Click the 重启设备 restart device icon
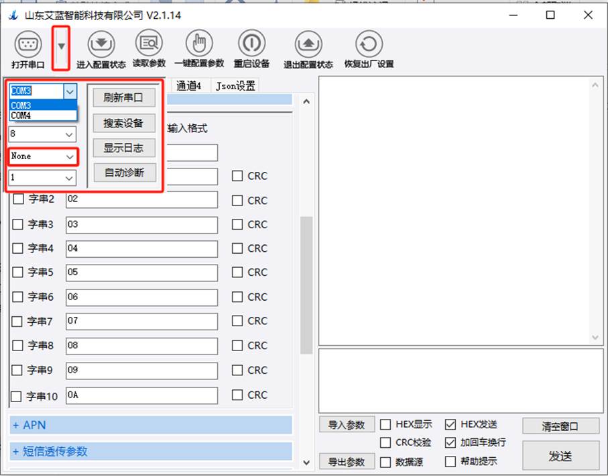 tap(251, 44)
